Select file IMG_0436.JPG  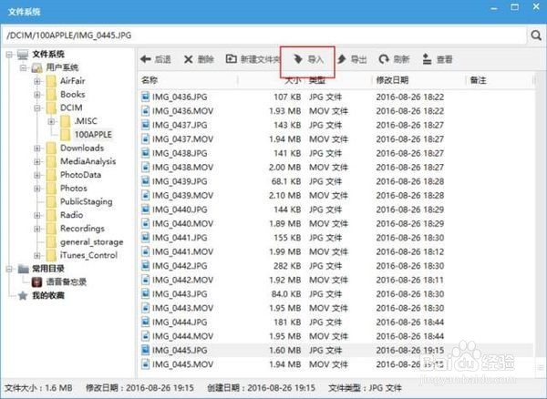(180, 97)
